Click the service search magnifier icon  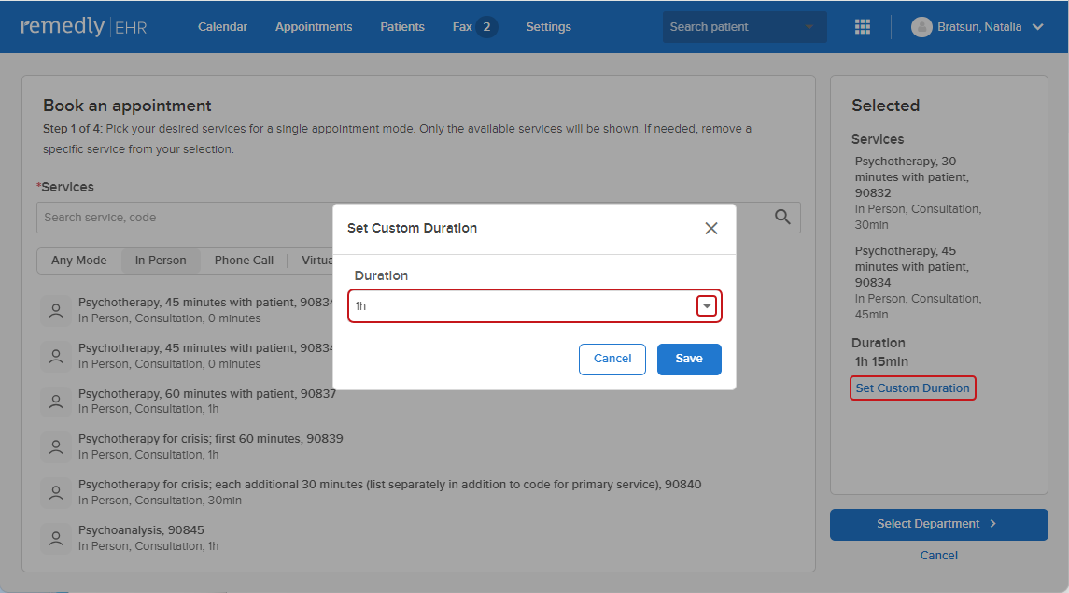pos(782,218)
